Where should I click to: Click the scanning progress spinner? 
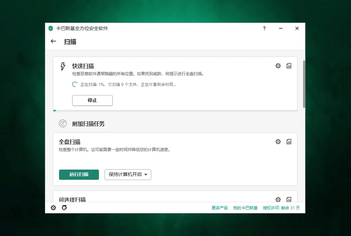coord(75,84)
